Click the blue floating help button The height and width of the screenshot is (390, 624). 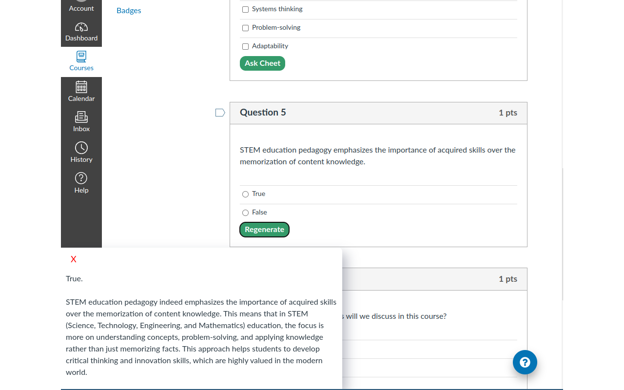[x=525, y=362]
